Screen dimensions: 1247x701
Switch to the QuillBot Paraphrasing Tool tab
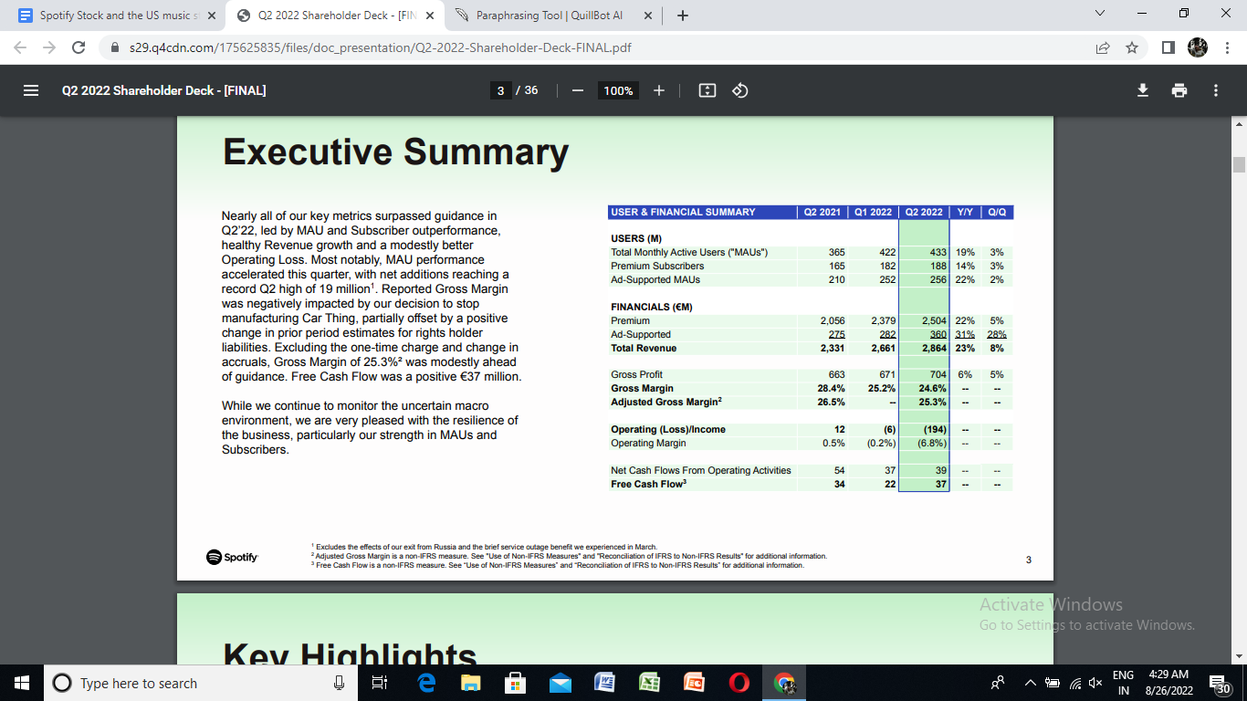[x=548, y=16]
